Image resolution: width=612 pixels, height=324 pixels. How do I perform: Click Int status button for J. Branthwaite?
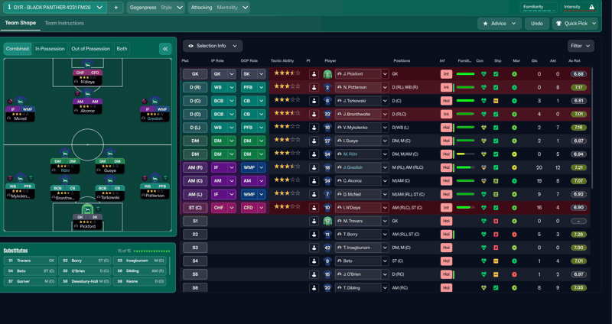(x=446, y=114)
